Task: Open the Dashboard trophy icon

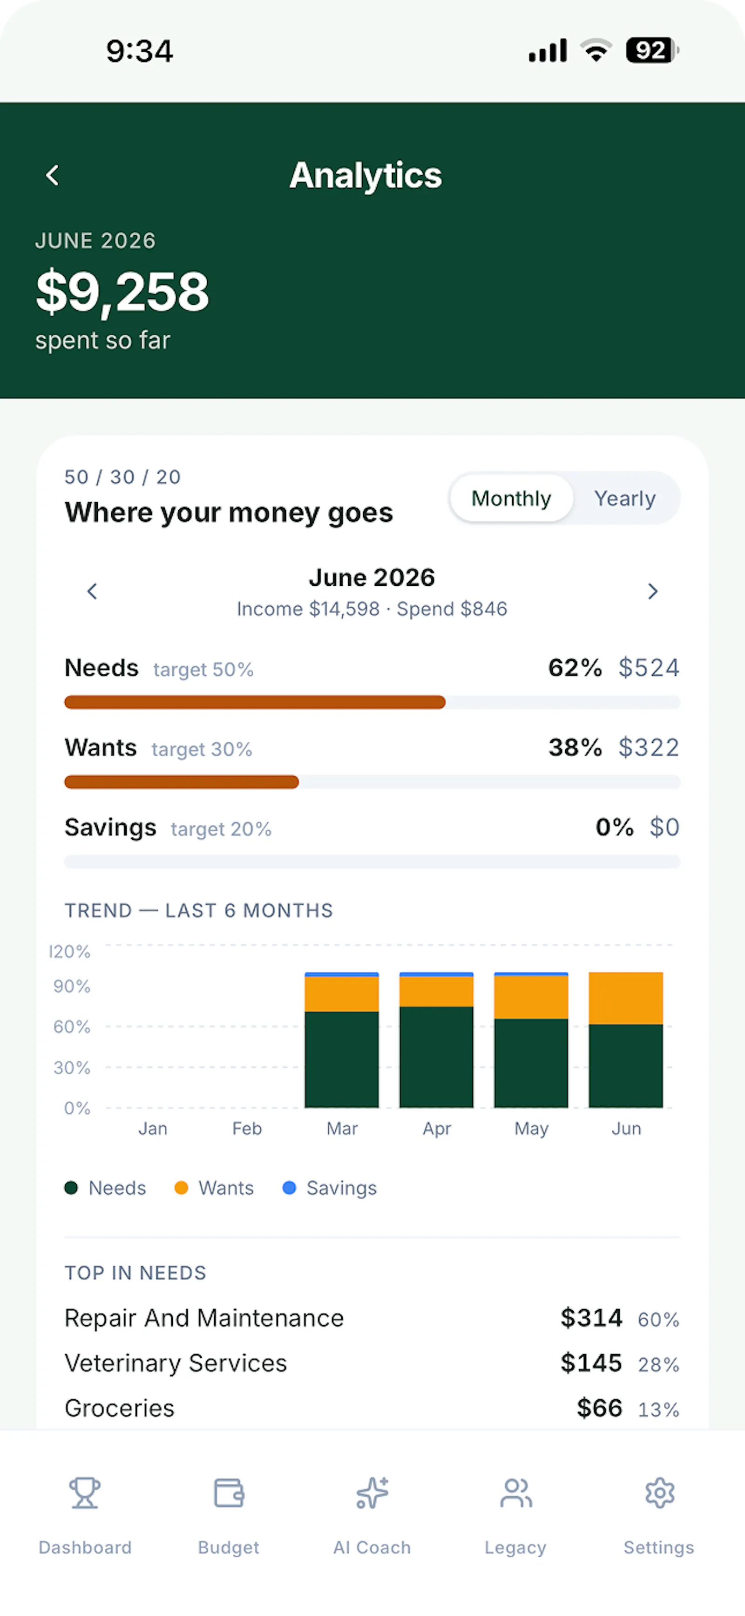Action: 85,1493
